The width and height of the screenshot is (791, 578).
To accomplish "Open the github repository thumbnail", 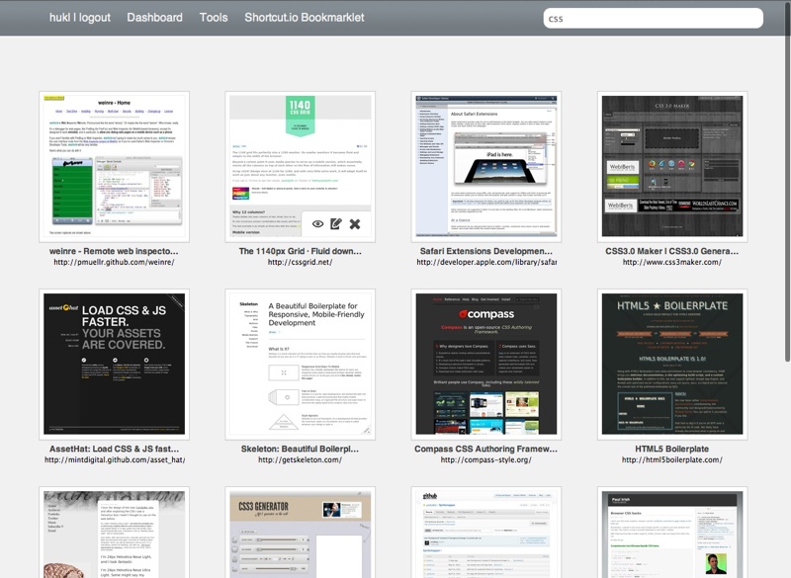I will pos(486,533).
